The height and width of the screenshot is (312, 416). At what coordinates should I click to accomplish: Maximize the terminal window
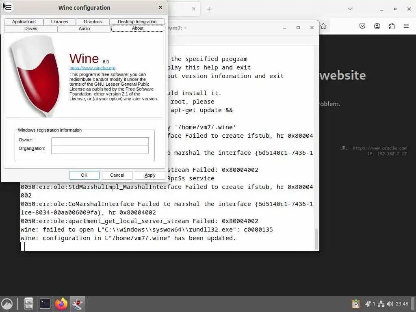[x=298, y=28]
